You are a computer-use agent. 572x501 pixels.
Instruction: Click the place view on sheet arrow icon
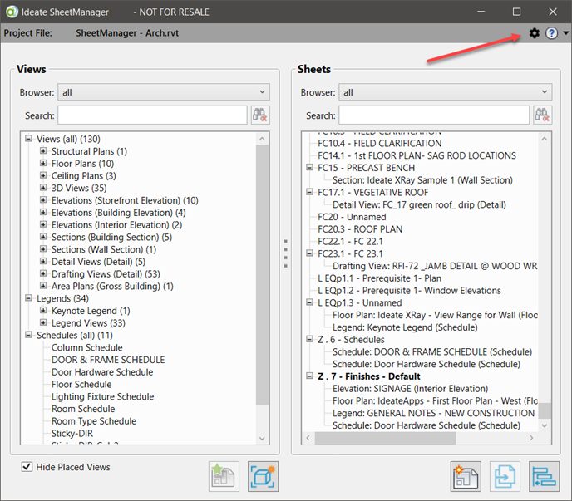(505, 477)
